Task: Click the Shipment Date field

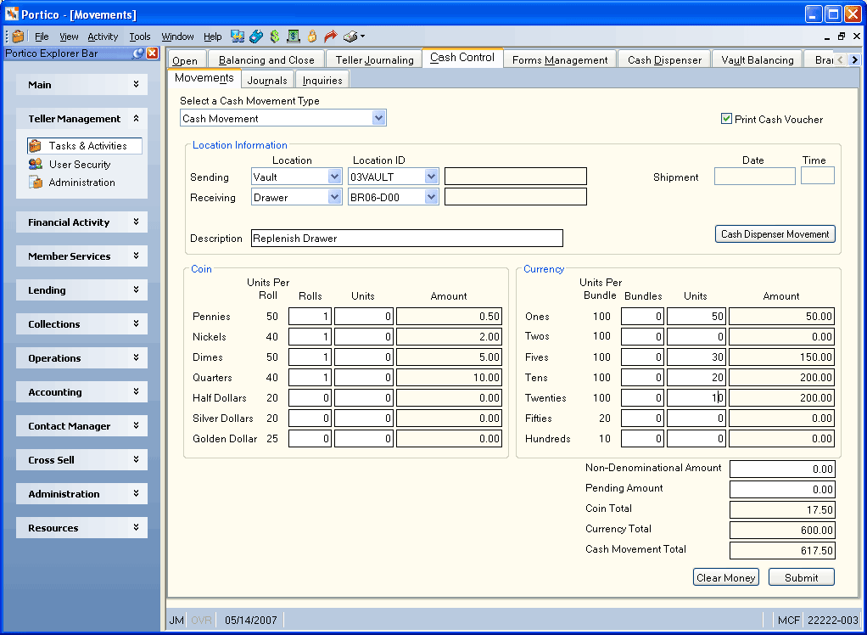Action: coord(755,177)
